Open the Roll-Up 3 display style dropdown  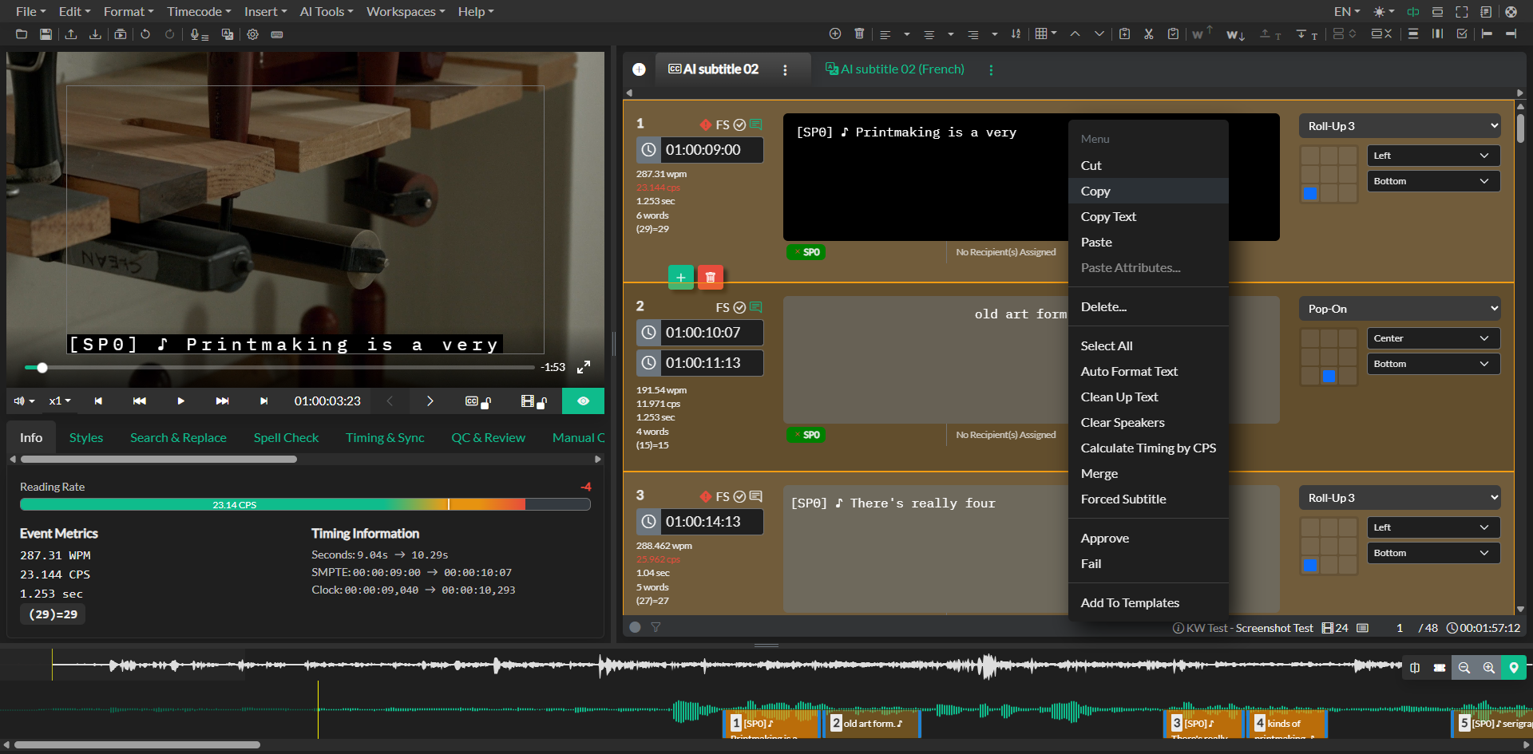coord(1399,125)
